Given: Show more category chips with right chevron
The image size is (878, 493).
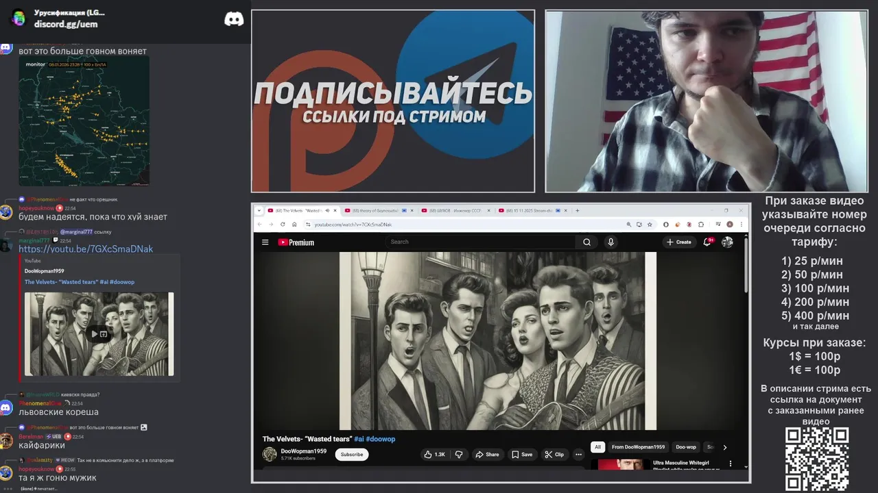Looking at the screenshot, I should pos(725,447).
